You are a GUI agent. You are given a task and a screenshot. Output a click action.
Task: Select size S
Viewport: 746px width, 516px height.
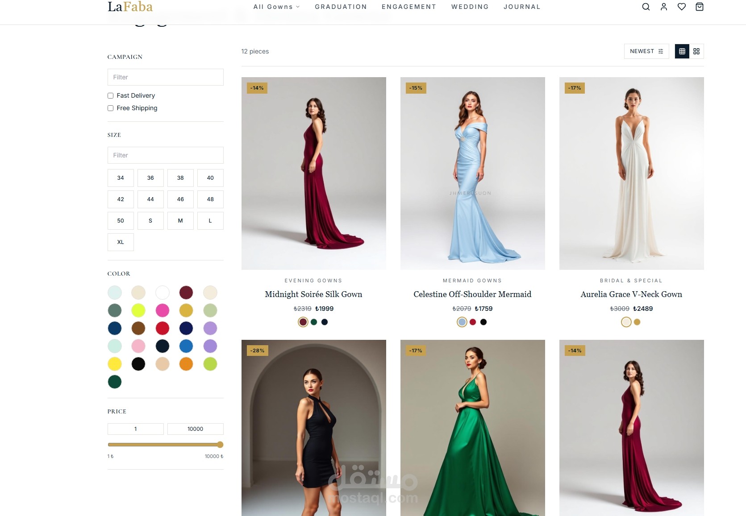(x=150, y=221)
